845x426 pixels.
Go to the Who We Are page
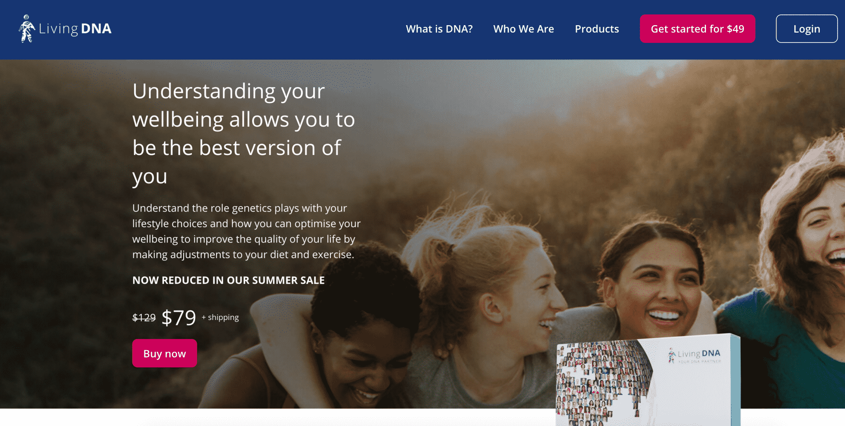click(524, 29)
